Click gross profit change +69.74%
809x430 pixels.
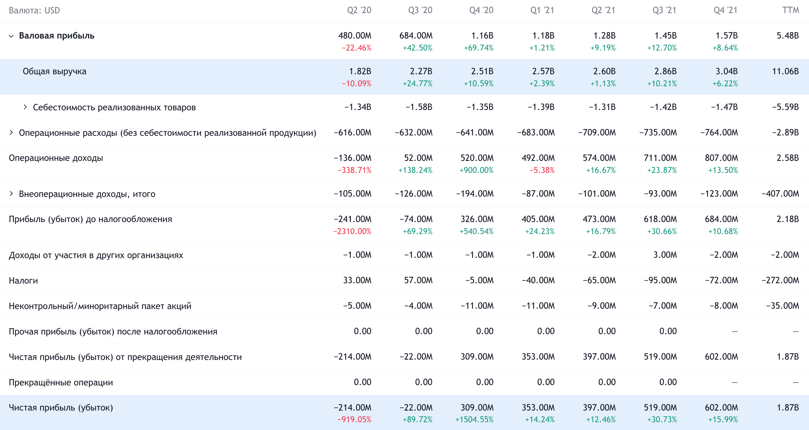tap(478, 48)
